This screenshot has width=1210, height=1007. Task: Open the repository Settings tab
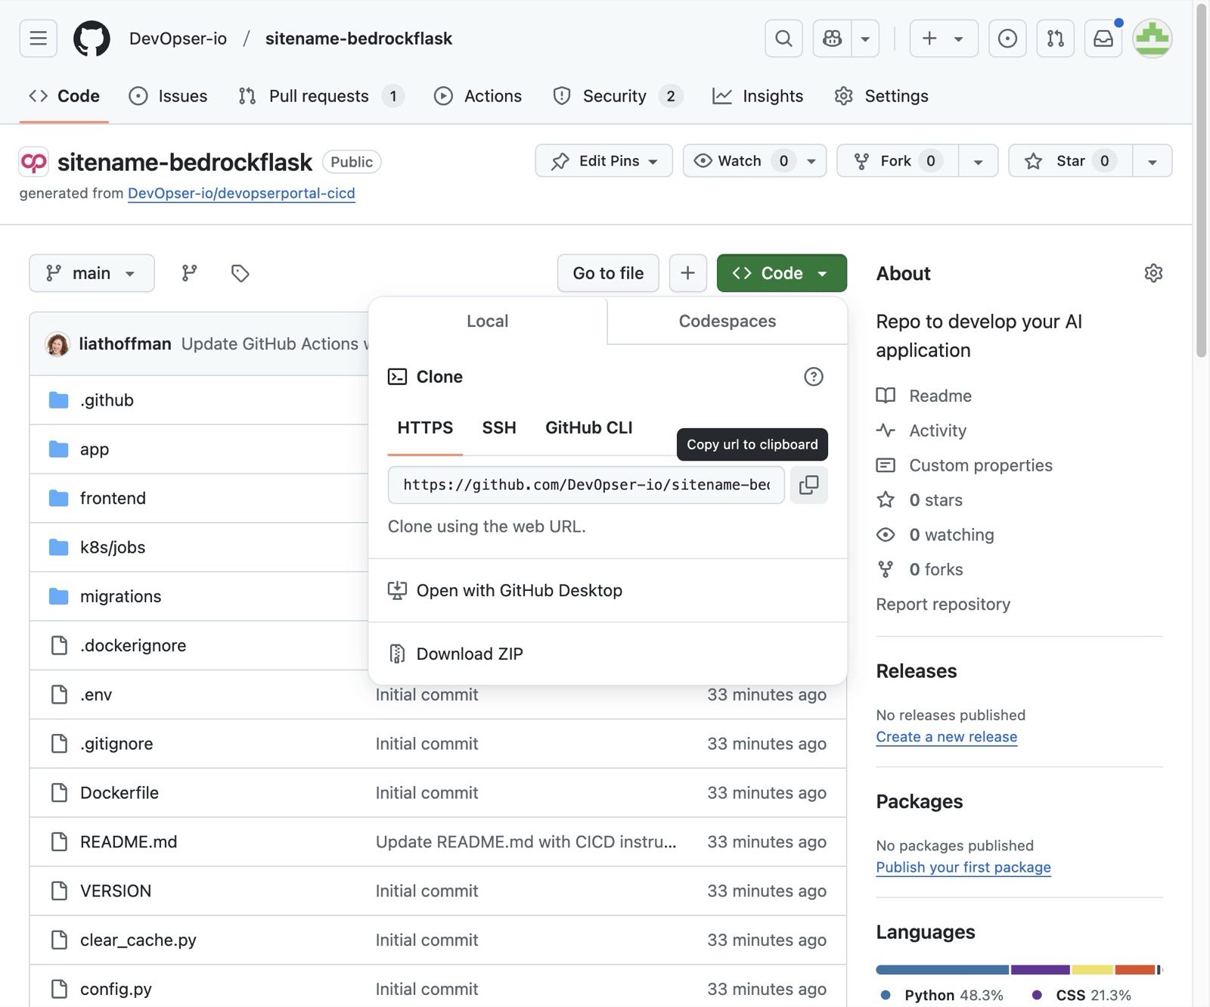pyautogui.click(x=881, y=96)
